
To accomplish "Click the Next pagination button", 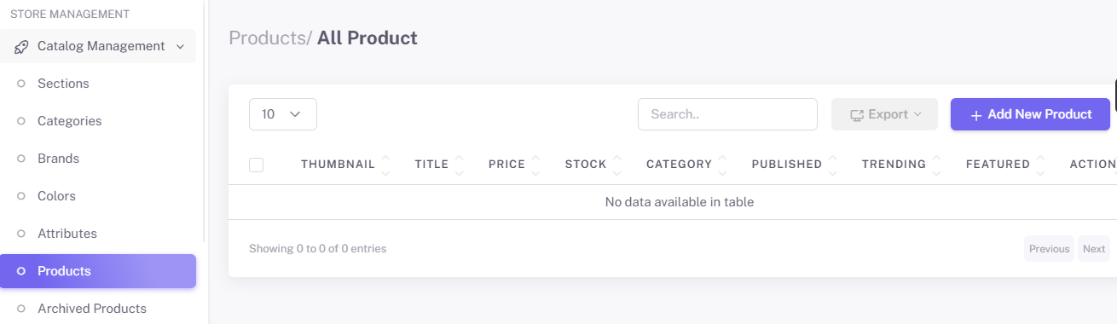I will tap(1094, 249).
